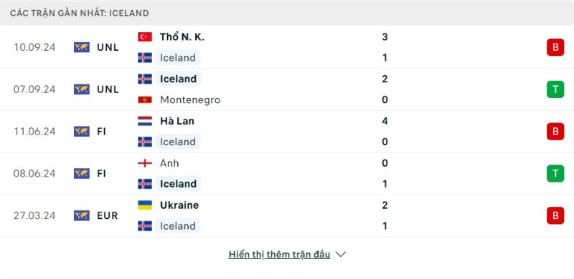Click the Ukraine flag icon
The image size is (574, 279).
click(x=145, y=205)
